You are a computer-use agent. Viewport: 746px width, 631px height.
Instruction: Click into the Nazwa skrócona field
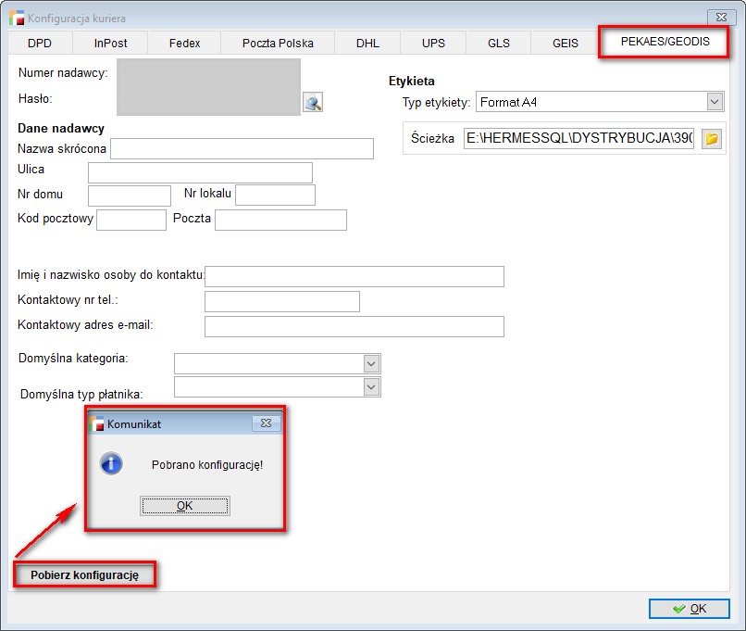[x=242, y=149]
